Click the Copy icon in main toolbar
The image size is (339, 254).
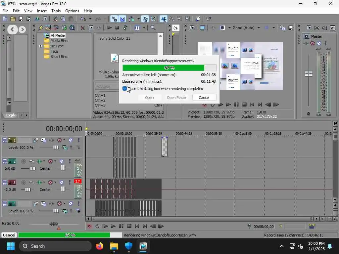[63, 19]
